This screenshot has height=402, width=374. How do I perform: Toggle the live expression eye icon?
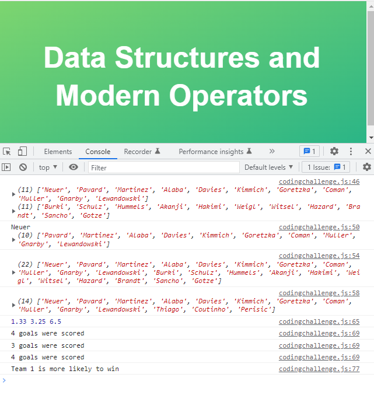[x=74, y=167]
